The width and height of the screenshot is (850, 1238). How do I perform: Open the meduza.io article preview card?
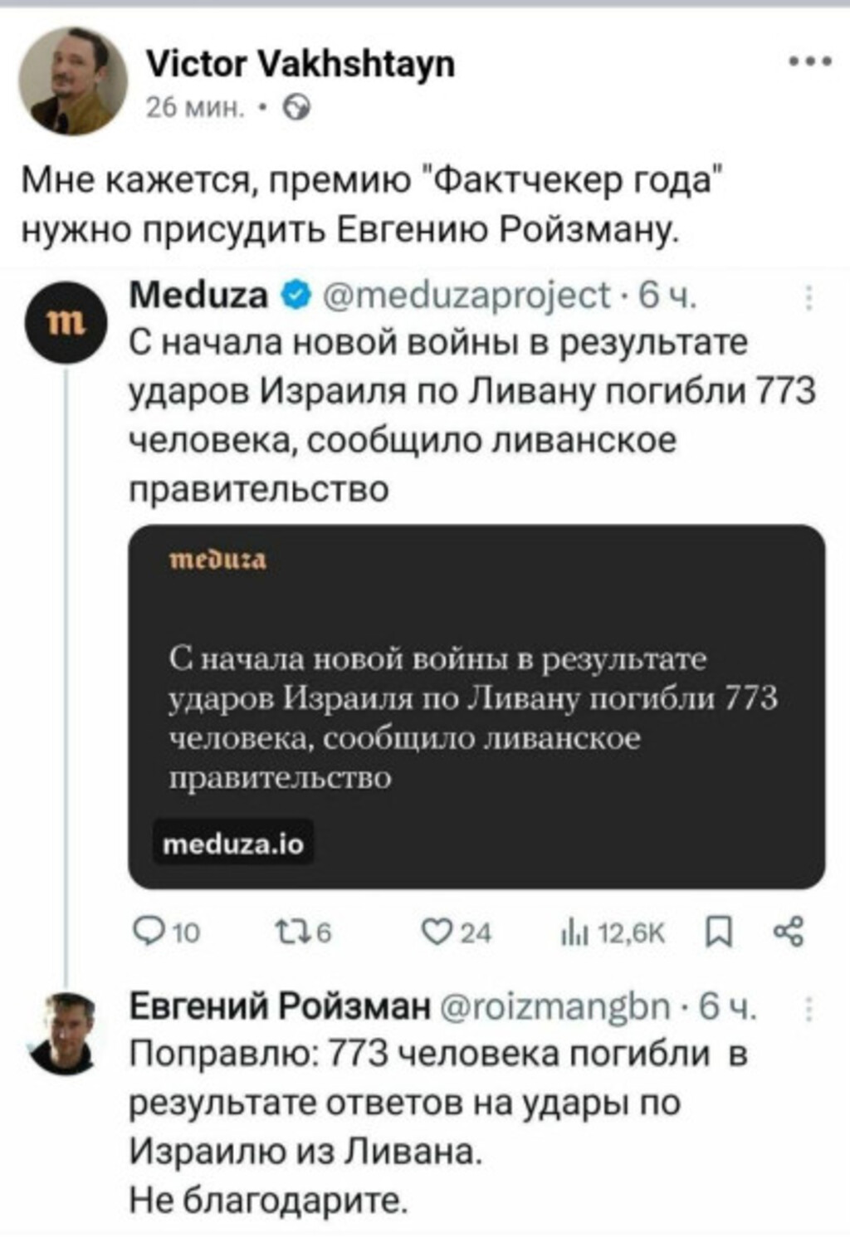476,706
